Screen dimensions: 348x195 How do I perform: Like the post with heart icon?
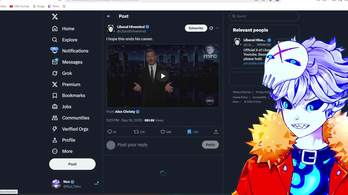(x=163, y=132)
